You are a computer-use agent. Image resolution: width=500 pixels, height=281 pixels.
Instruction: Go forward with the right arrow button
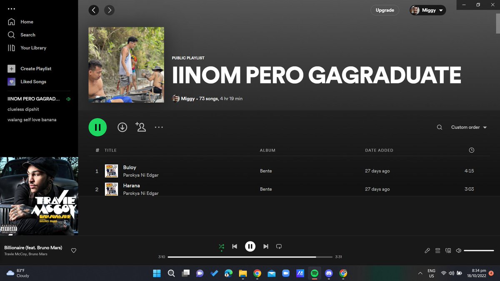[109, 10]
